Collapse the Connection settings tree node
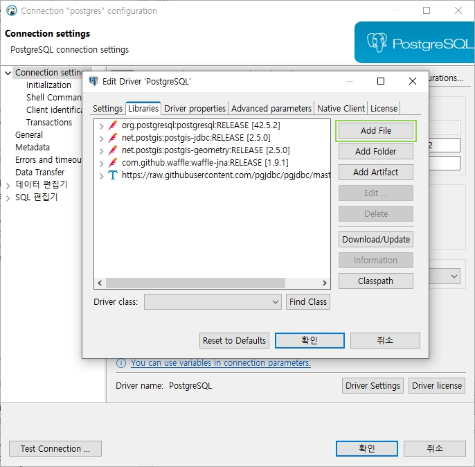The width and height of the screenshot is (475, 467). [8, 73]
